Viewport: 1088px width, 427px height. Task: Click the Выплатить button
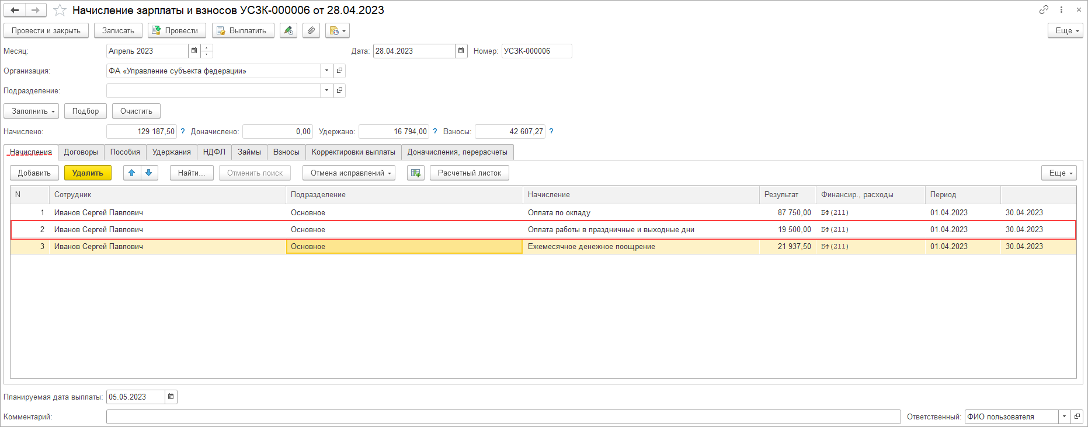(x=243, y=30)
